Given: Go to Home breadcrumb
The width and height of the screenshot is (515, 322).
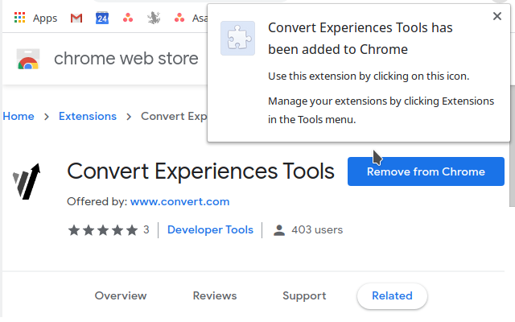Looking at the screenshot, I should tap(19, 116).
